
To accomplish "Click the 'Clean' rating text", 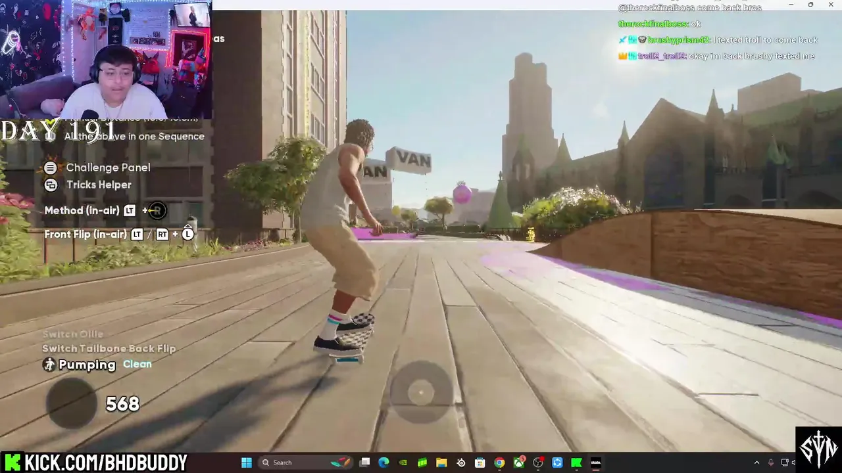I will (x=137, y=364).
